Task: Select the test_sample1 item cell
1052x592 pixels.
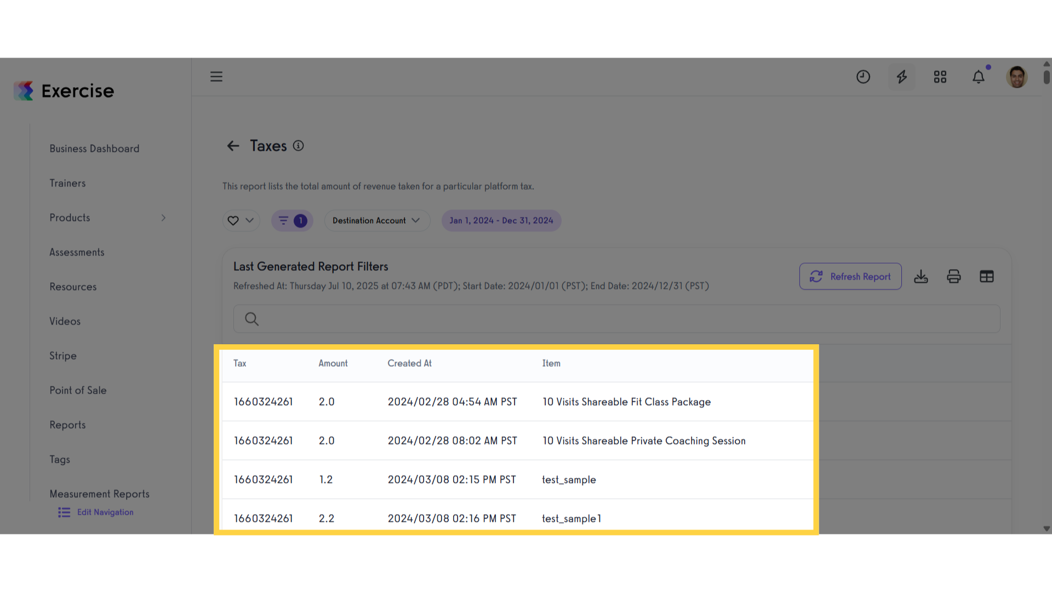Action: click(571, 519)
